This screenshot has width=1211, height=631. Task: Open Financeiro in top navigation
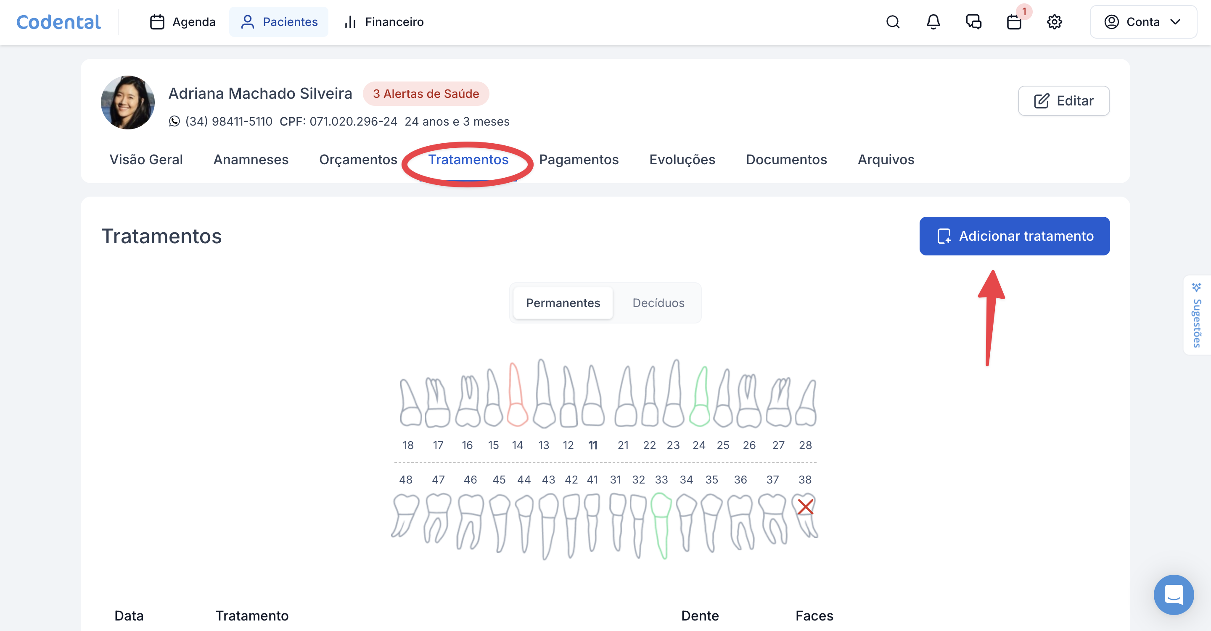tap(384, 22)
